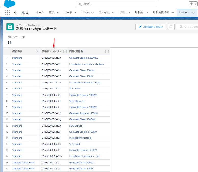
Task: Open GenWatt Gasoline 750kW link
Action: tap(83, 132)
